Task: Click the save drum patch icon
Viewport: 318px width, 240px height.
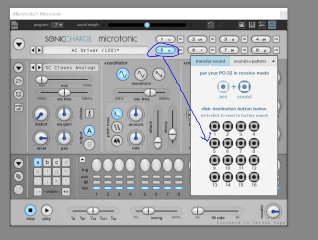Action: point(19,94)
